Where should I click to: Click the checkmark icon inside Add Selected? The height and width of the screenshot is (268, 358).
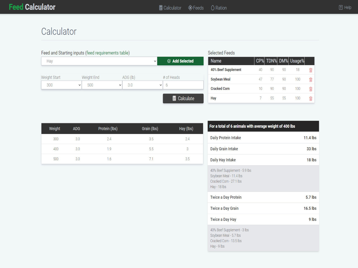tap(169, 61)
